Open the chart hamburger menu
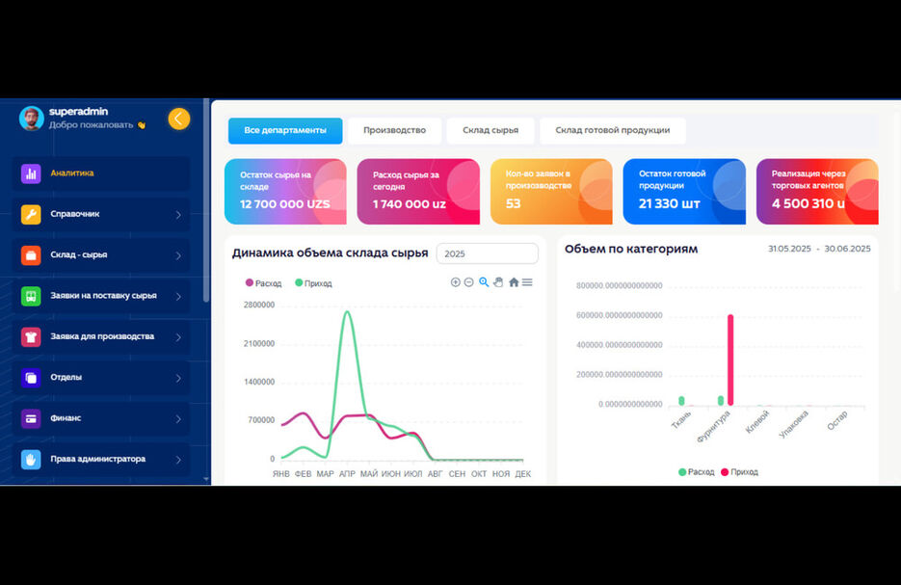This screenshot has width=901, height=585. [527, 282]
